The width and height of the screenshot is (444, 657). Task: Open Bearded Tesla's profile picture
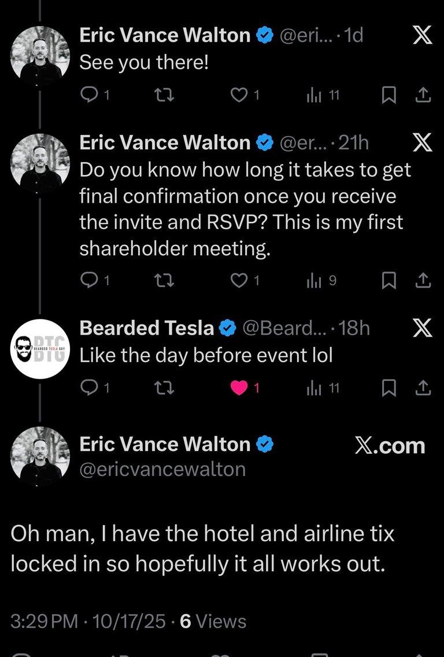click(40, 349)
